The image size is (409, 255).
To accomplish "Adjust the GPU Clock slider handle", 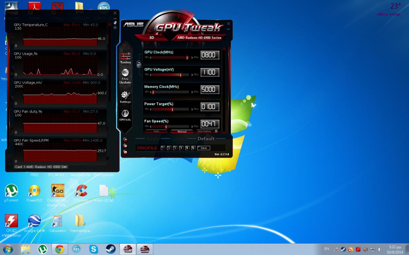I will (x=187, y=57).
